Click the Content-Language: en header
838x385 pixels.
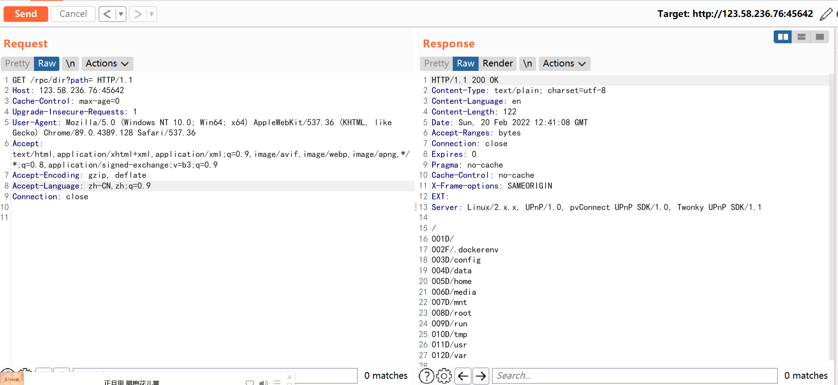tap(476, 101)
